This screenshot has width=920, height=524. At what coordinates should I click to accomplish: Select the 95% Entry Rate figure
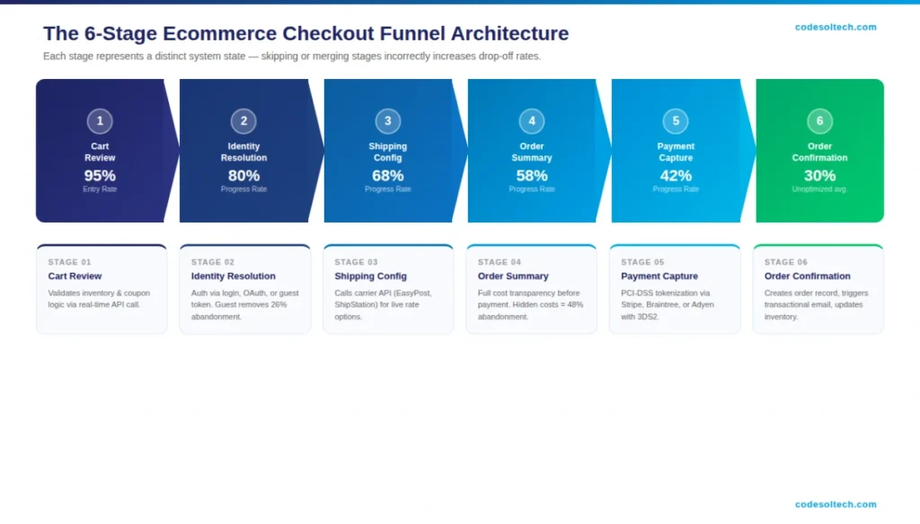click(100, 175)
